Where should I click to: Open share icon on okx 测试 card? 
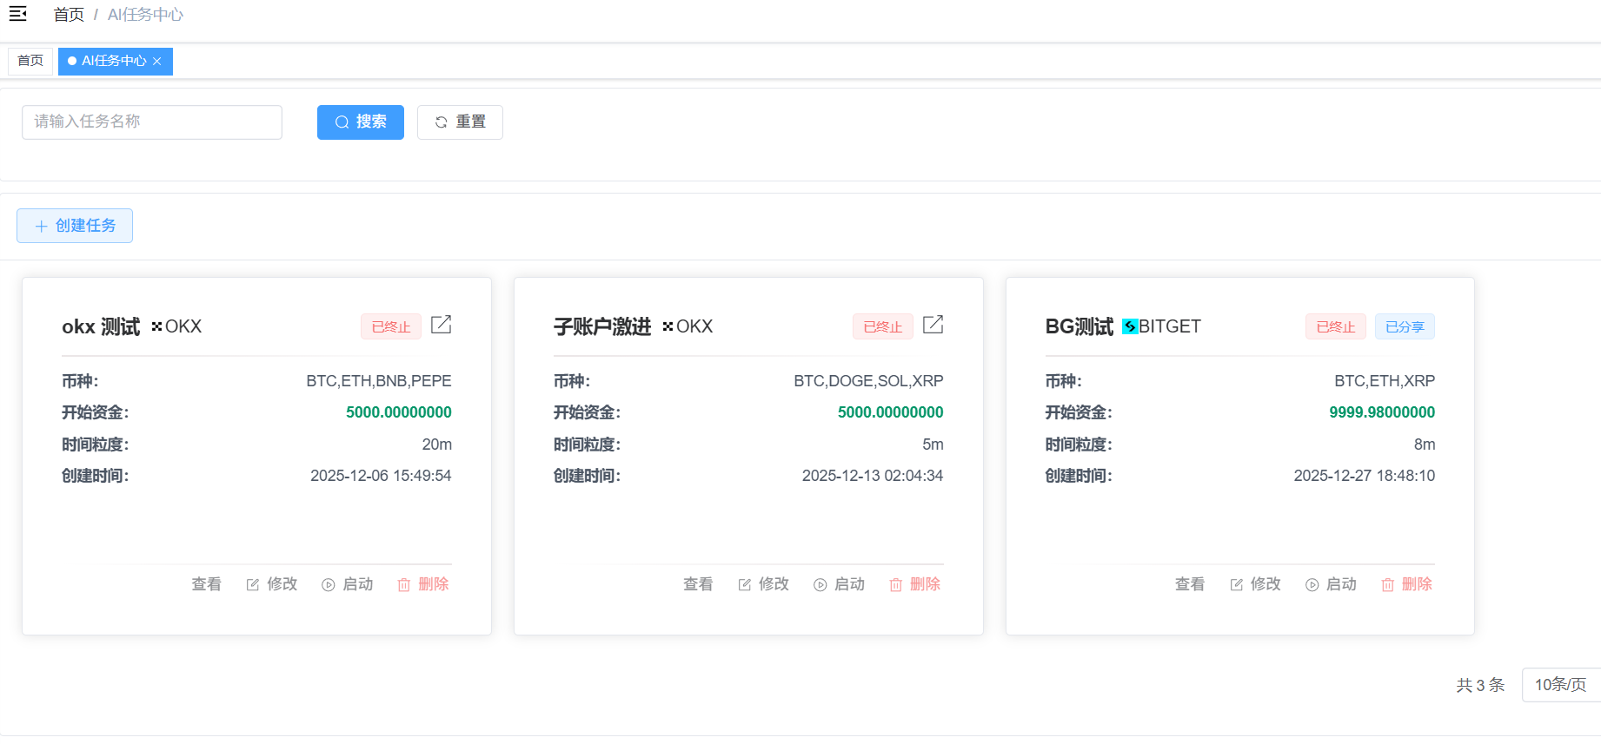click(441, 325)
